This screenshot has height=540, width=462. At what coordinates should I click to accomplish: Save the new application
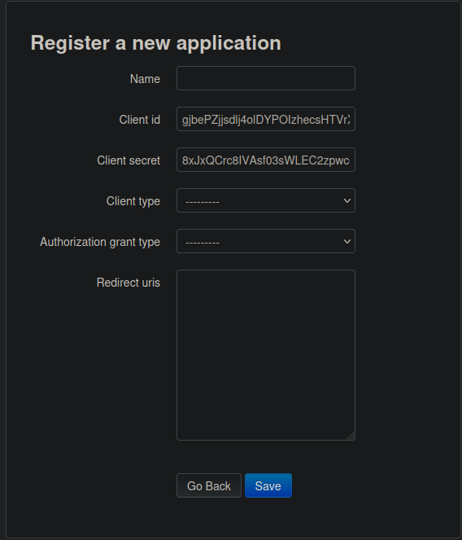pyautogui.click(x=268, y=485)
